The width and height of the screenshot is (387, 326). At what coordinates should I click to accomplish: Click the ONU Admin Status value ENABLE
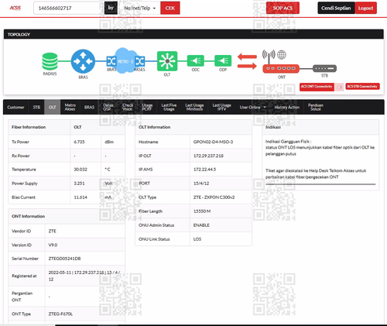click(x=201, y=225)
